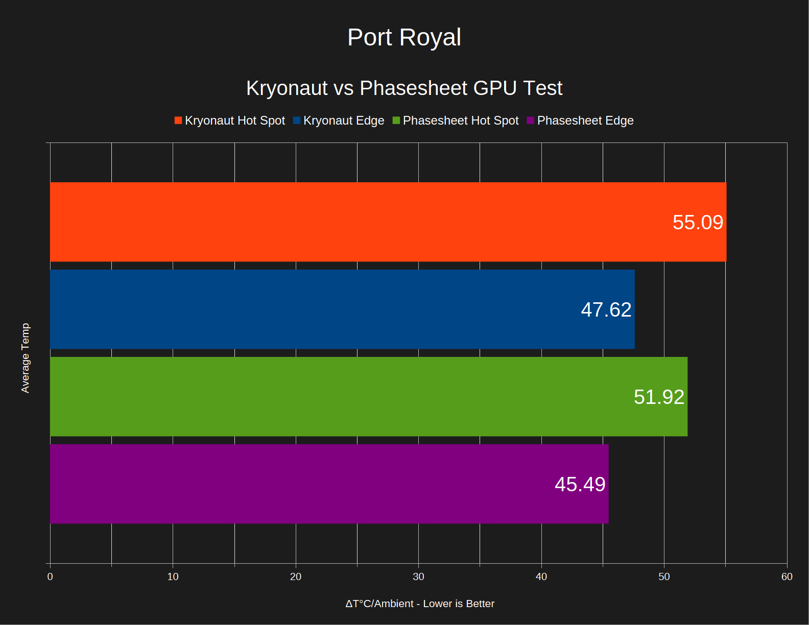
Task: Click the orange Kryonaut Hot Spot legend swatch
Action: [x=178, y=121]
